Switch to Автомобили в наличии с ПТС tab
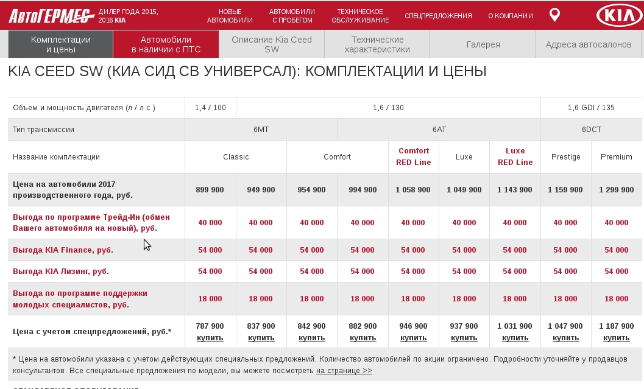The height and width of the screenshot is (389, 644). pos(166,44)
